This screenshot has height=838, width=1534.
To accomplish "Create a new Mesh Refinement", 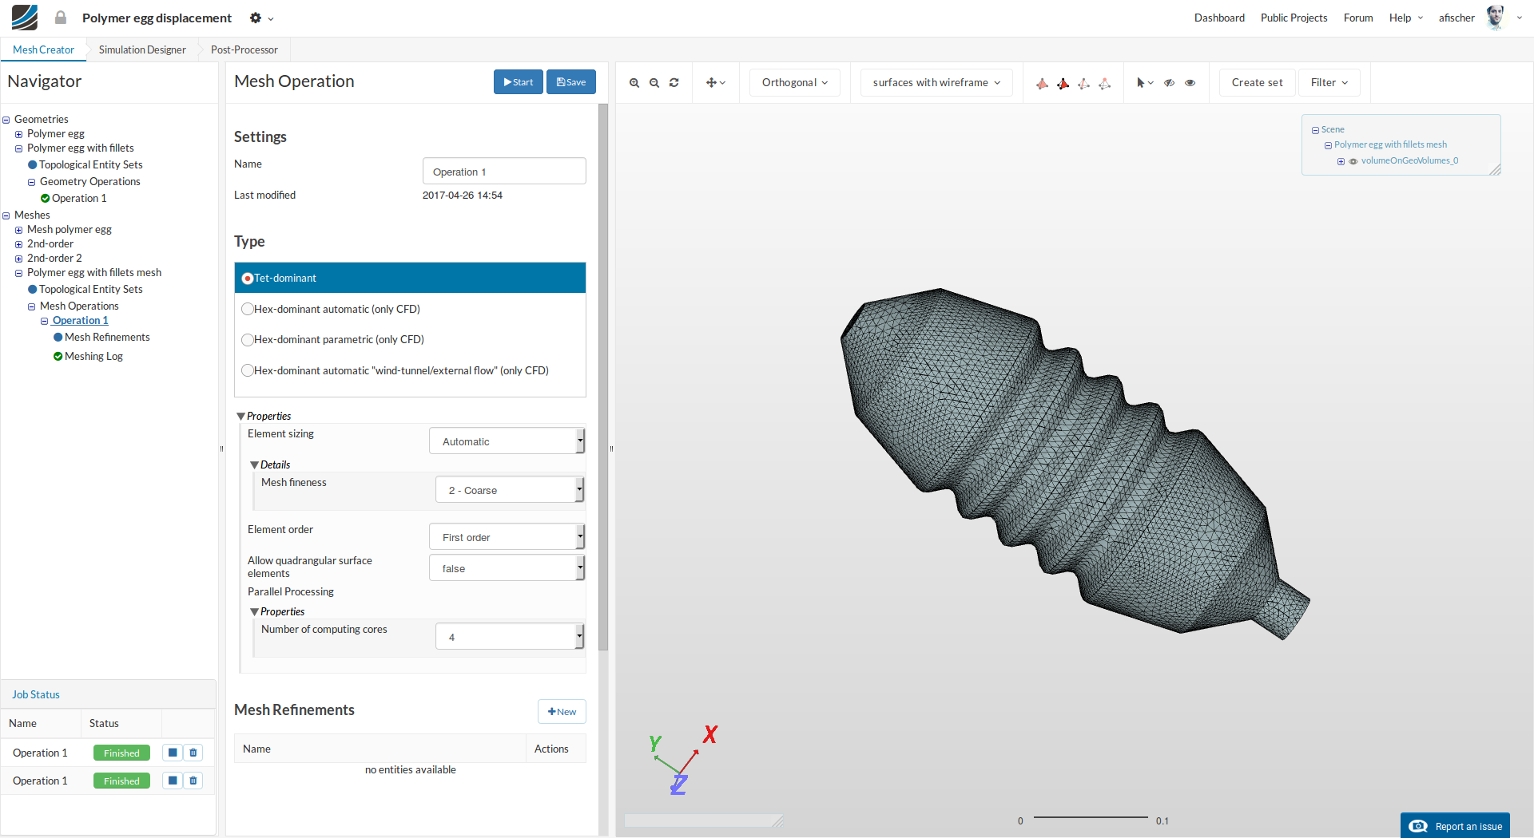I will pos(562,711).
